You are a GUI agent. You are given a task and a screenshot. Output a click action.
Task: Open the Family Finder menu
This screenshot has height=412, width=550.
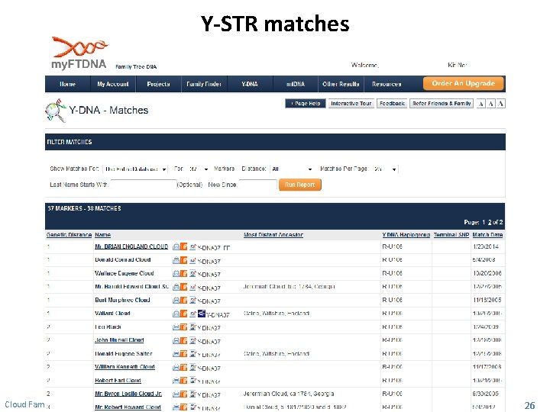(x=204, y=84)
